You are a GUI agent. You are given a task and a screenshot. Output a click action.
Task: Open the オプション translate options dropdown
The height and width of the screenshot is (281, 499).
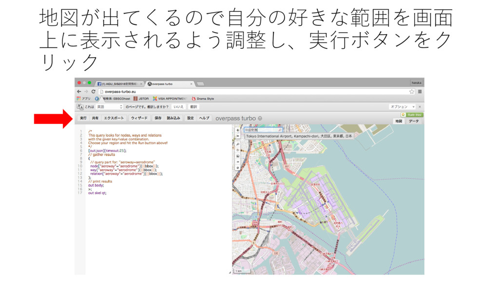(402, 107)
